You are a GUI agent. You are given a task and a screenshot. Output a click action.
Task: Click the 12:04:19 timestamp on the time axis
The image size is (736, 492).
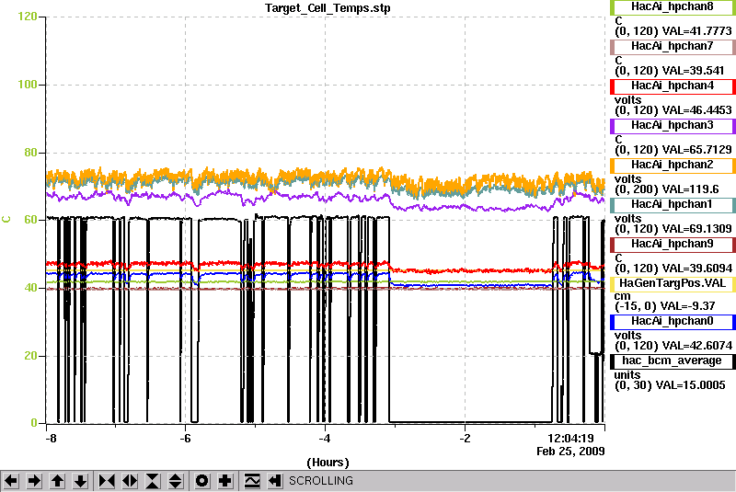coord(570,438)
